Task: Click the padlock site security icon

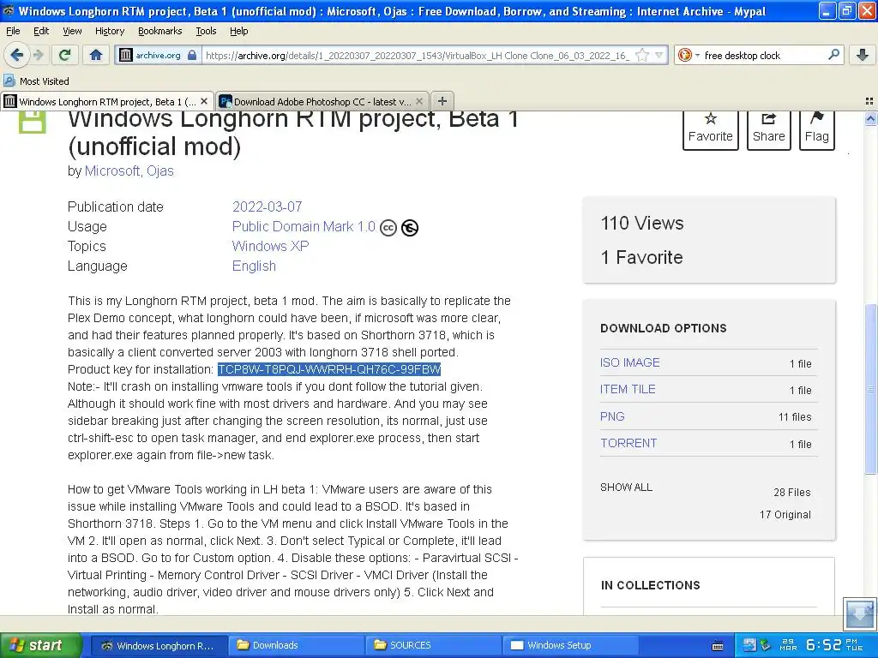Action: pyautogui.click(x=192, y=55)
